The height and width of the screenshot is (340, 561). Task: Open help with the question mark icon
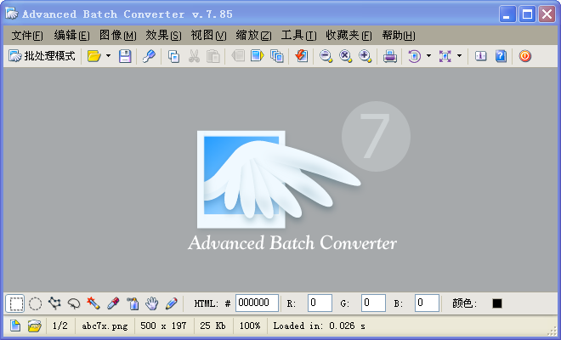pyautogui.click(x=501, y=56)
